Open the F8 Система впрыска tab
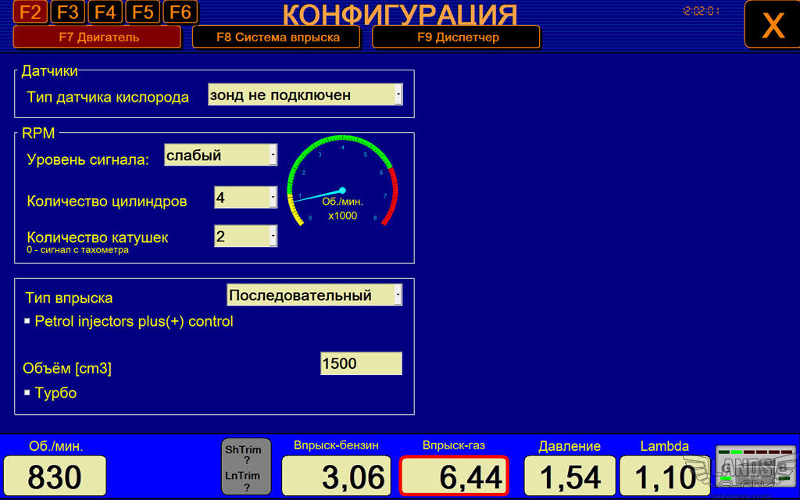The width and height of the screenshot is (800, 500). click(x=277, y=37)
